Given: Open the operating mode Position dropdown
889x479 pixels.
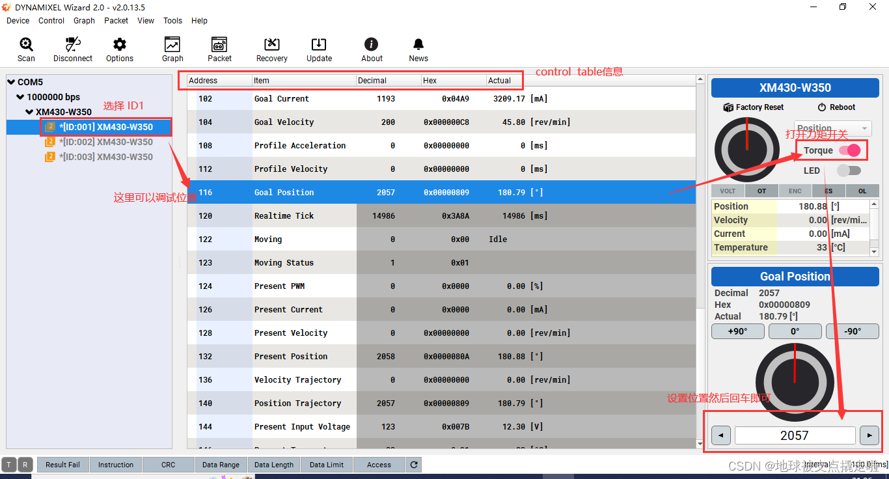Looking at the screenshot, I should (x=832, y=128).
